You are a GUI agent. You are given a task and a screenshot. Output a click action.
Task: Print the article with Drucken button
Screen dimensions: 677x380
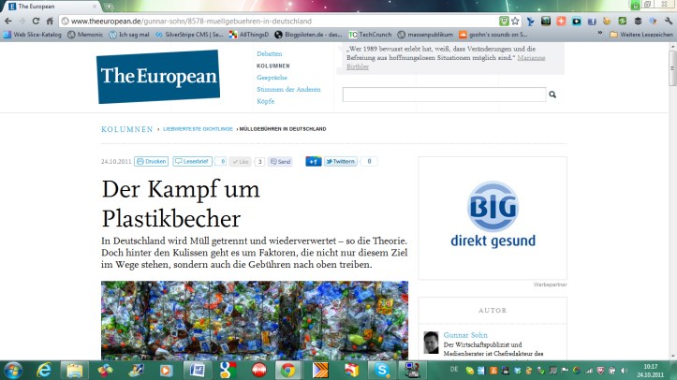[x=151, y=161]
